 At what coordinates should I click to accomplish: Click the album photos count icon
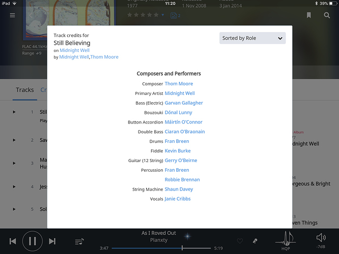click(x=175, y=15)
